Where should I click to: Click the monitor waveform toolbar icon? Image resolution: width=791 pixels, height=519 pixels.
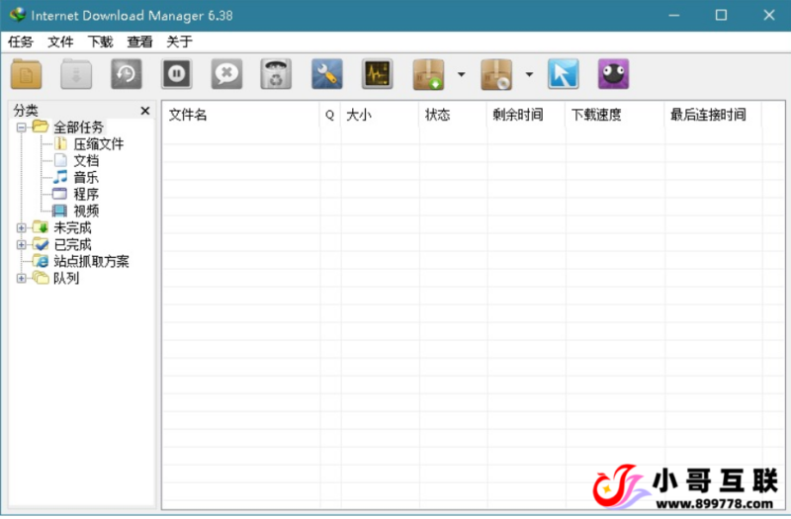point(378,74)
